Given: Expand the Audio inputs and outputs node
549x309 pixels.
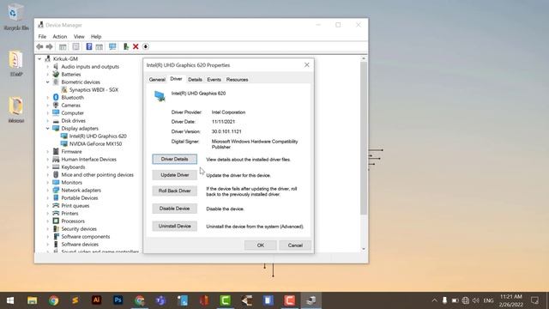Looking at the screenshot, I should point(48,67).
